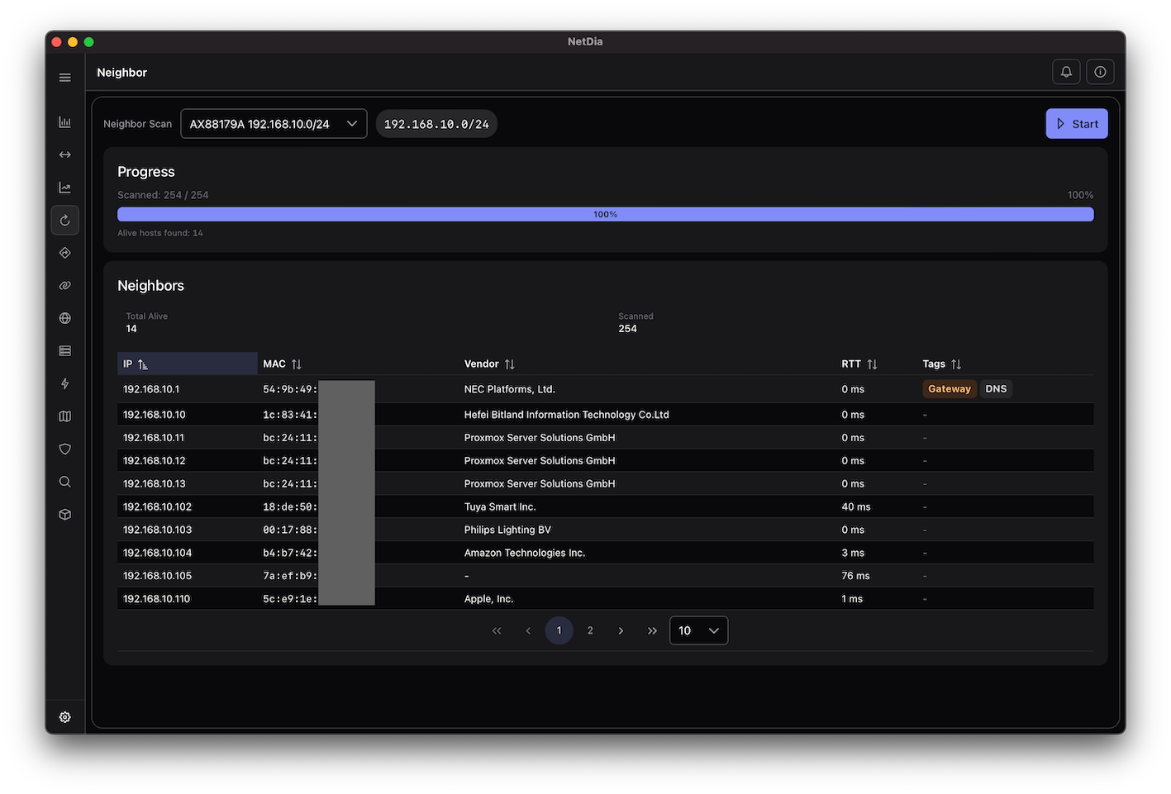Open the map icon in sidebar
This screenshot has height=794, width=1171.
tap(64, 416)
